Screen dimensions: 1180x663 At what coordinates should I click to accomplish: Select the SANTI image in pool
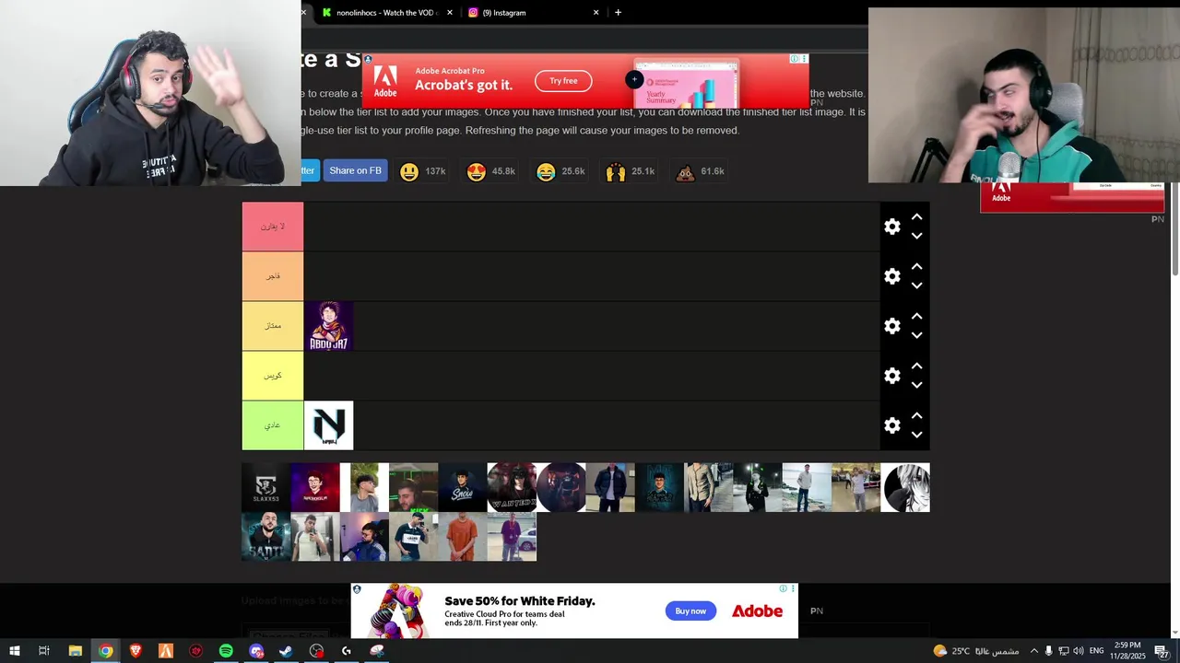(x=265, y=537)
